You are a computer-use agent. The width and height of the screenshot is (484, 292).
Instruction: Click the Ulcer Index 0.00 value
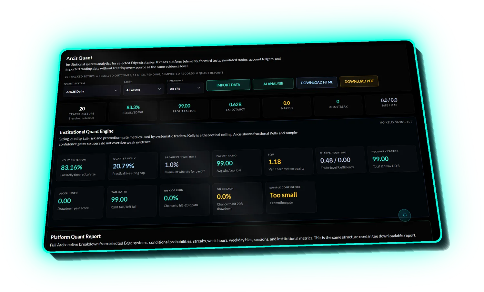point(65,201)
